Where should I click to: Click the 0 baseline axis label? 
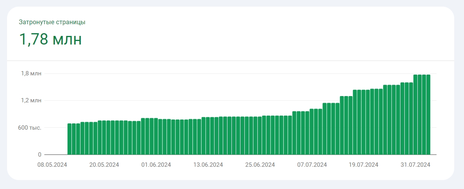pyautogui.click(x=39, y=155)
